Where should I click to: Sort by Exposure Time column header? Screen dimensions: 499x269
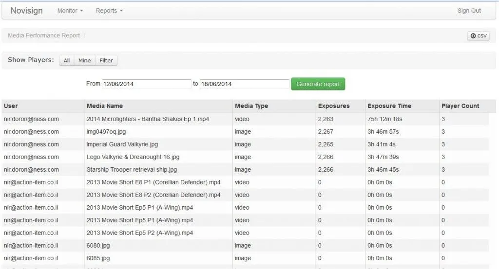point(389,106)
